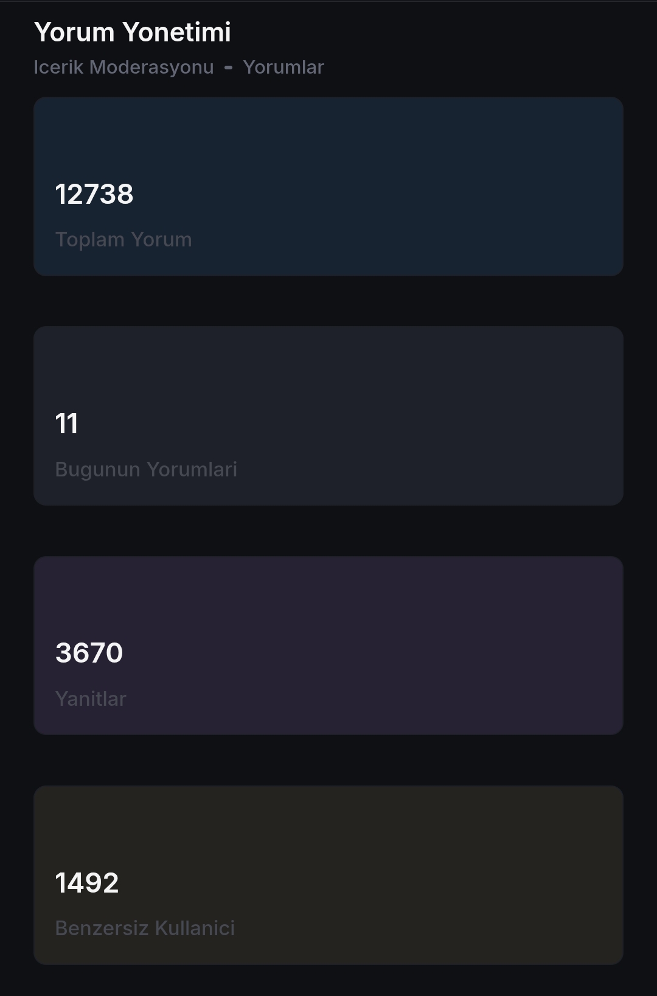The height and width of the screenshot is (996, 657).
Task: Click the Bugunun Yorumlari label text
Action: (x=146, y=469)
